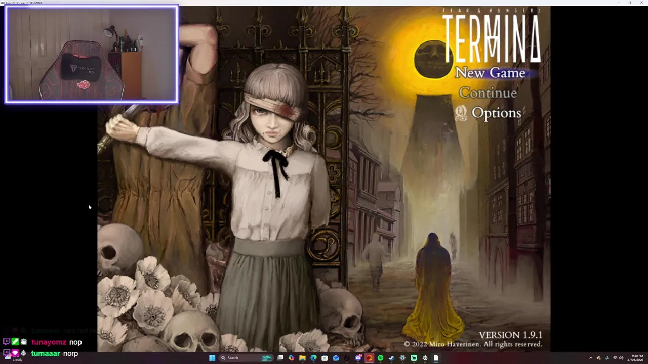Click chat message from tumaaar saying "norp"

[40, 353]
